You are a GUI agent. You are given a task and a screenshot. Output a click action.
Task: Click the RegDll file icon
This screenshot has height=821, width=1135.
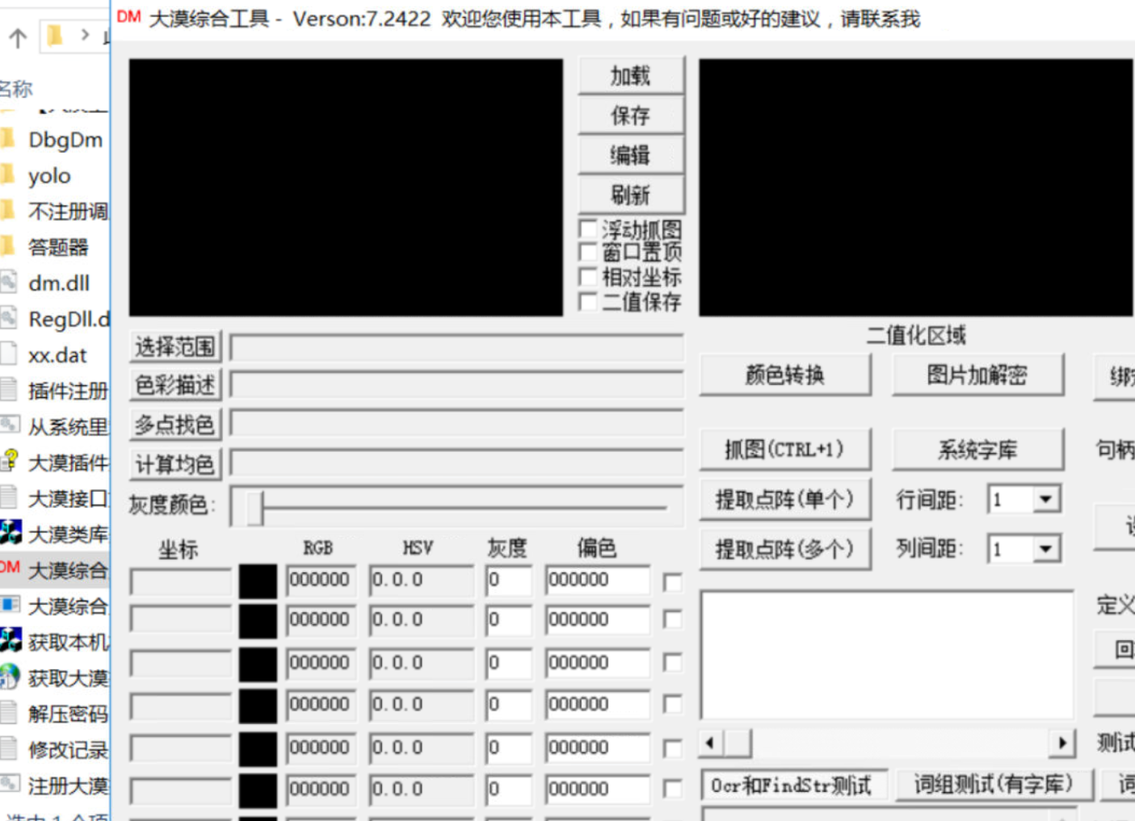tap(8, 318)
